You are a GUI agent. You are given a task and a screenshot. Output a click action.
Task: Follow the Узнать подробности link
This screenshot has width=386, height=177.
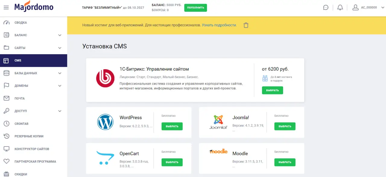[x=219, y=25]
